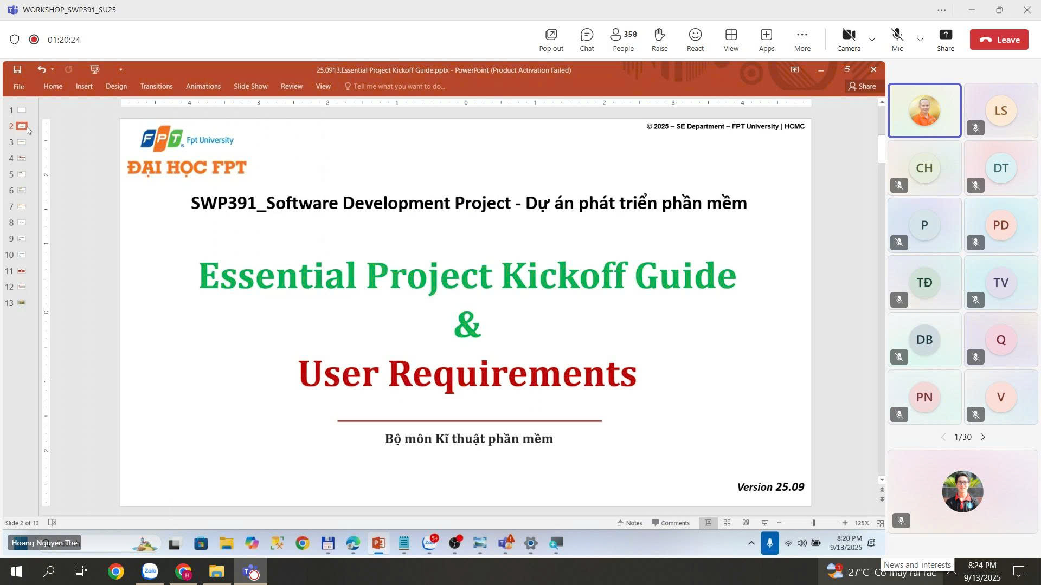Leave the meeting
The image size is (1041, 585).
pos(999,40)
